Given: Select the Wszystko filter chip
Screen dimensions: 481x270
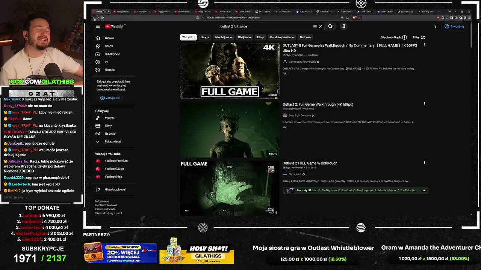Looking at the screenshot, I should point(188,37).
